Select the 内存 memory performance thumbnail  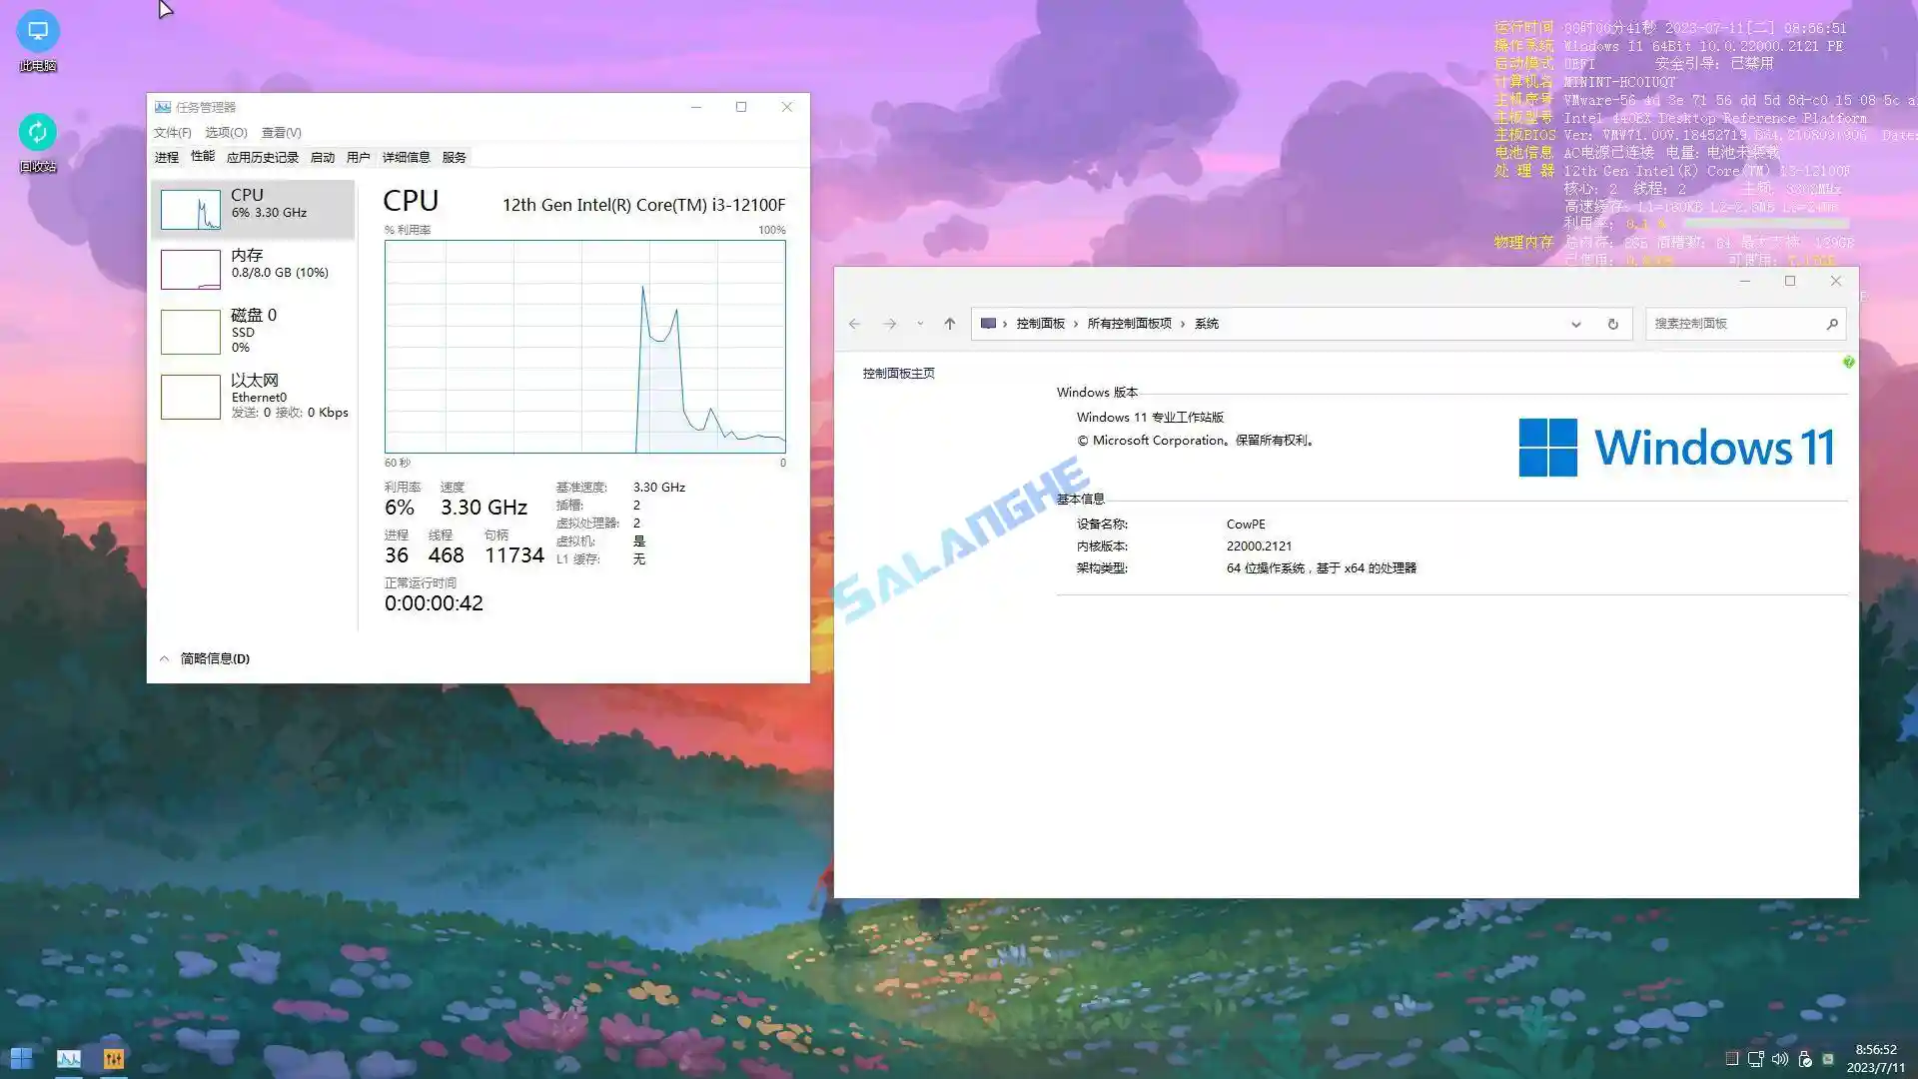point(253,268)
